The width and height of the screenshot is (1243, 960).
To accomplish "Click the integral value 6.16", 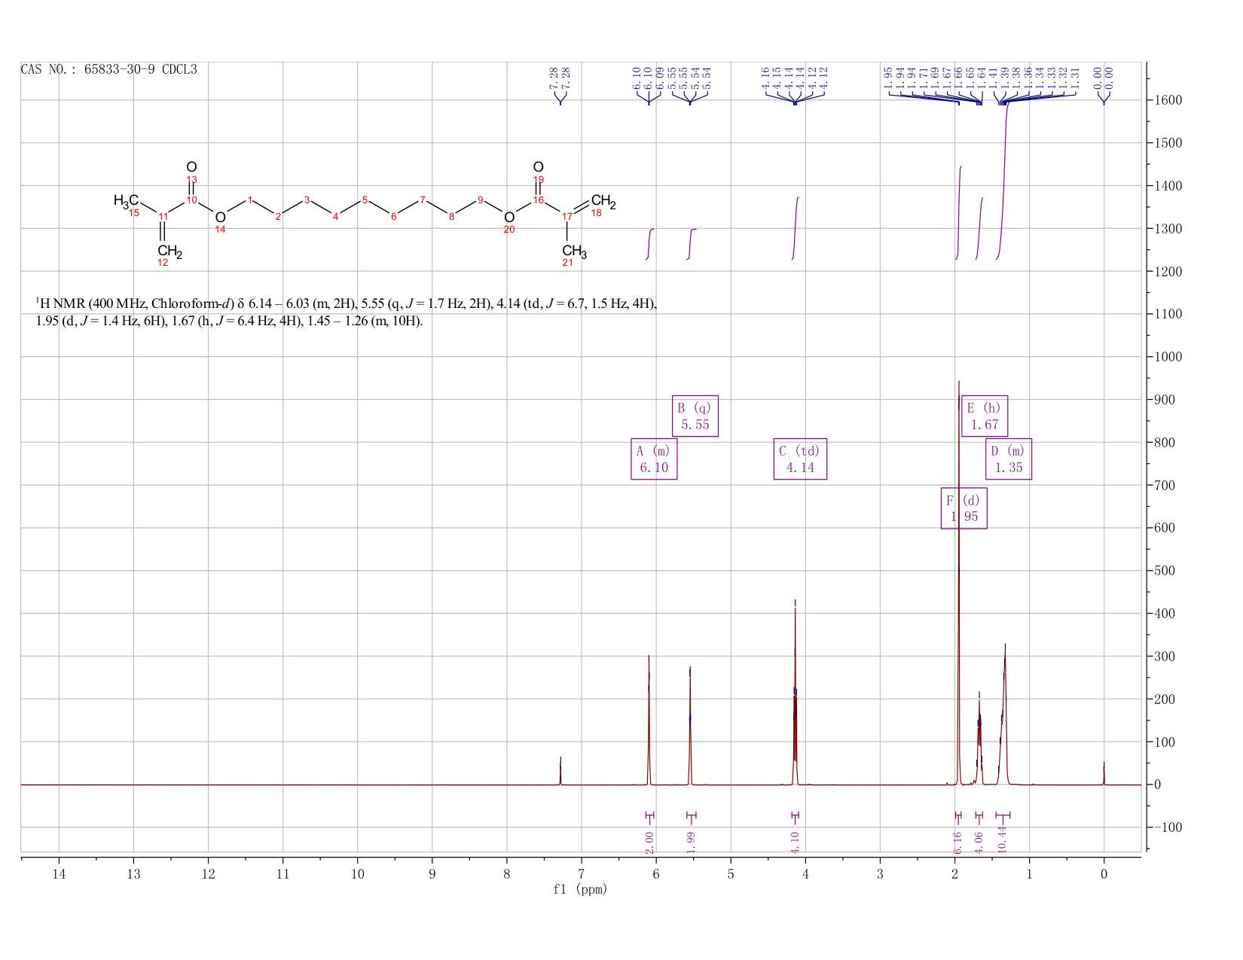I will pos(958,843).
